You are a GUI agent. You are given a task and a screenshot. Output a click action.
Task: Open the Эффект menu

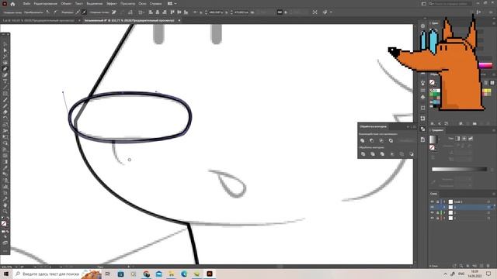coord(111,4)
